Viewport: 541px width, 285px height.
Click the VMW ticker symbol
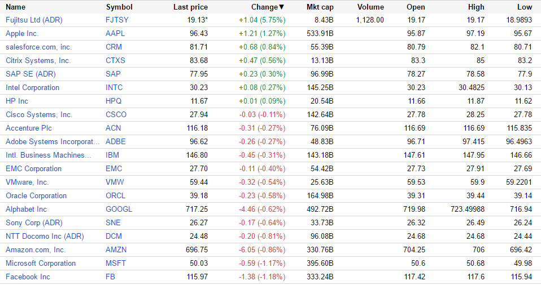tap(115, 182)
